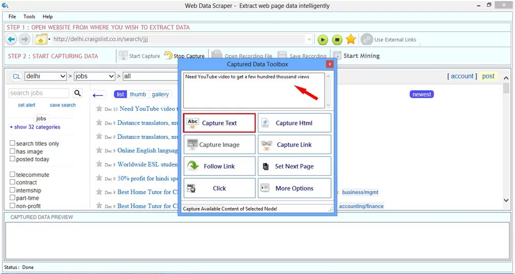Switch to thumb view tab
This screenshot has width=515, height=274.
point(138,95)
